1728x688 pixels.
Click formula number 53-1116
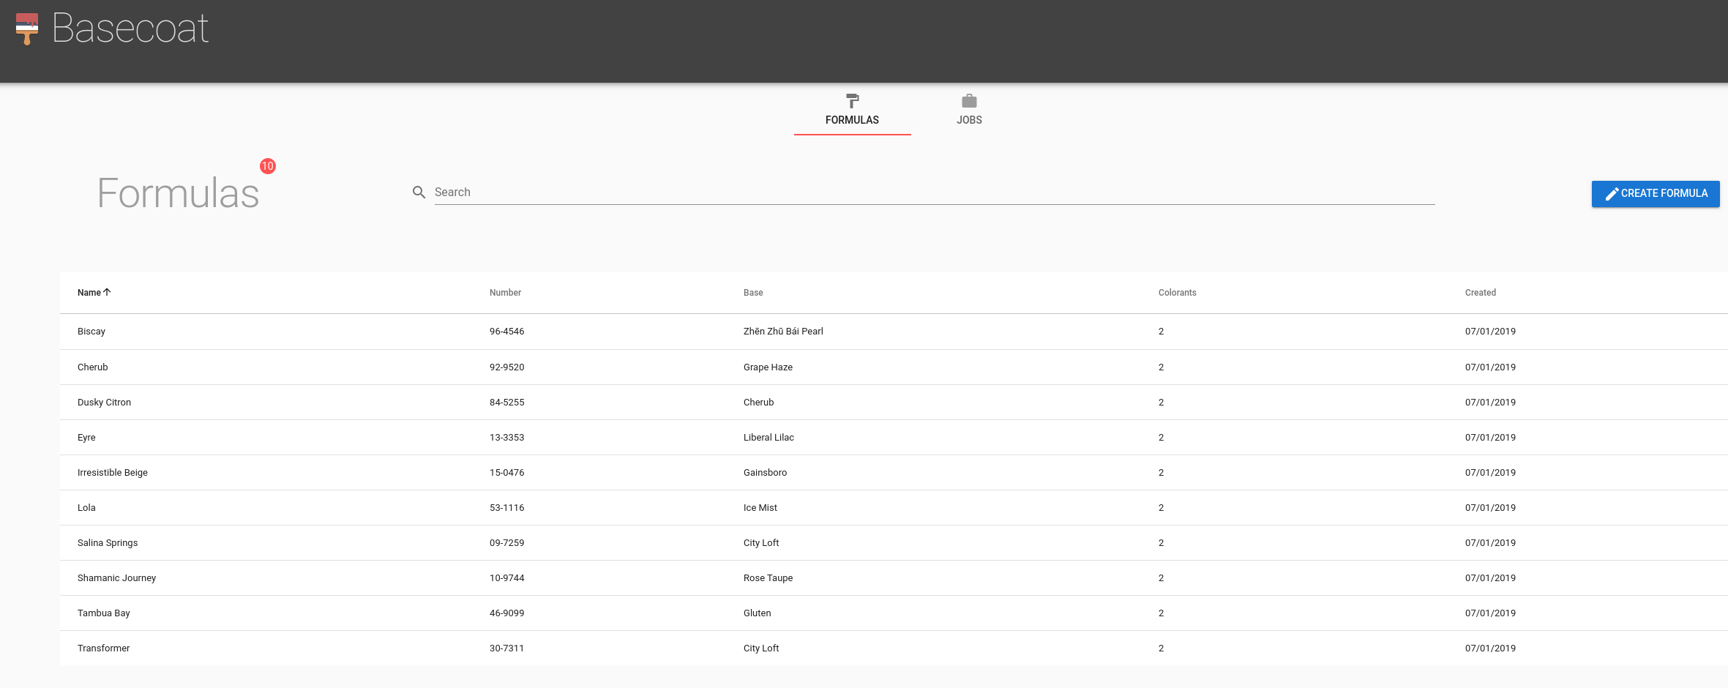pos(506,508)
